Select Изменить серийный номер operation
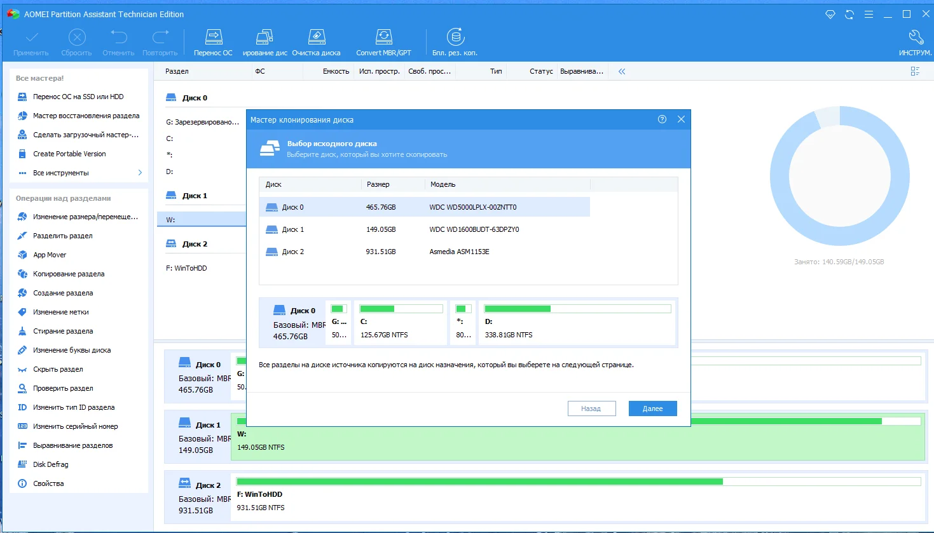This screenshot has height=533, width=934. [x=75, y=426]
